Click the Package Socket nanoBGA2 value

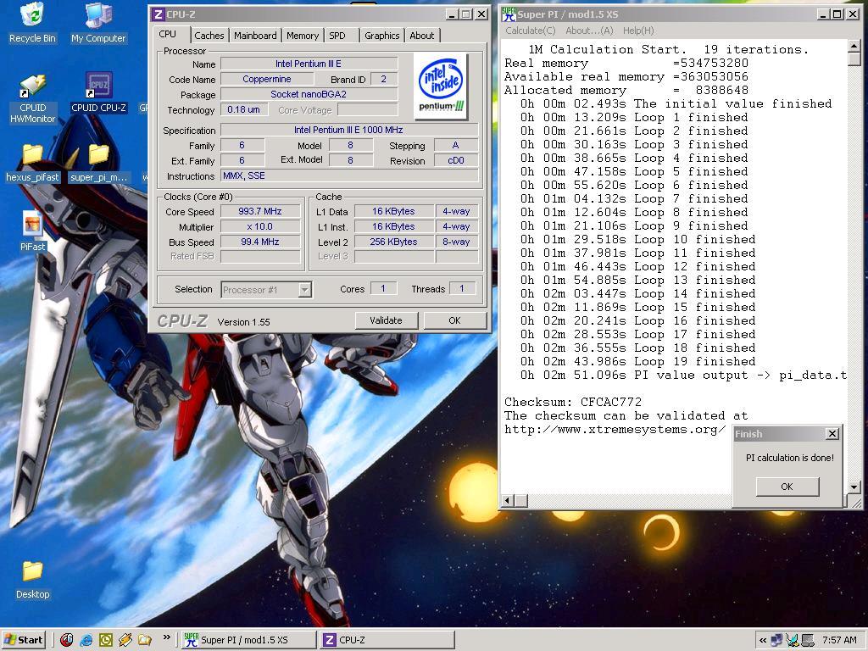309,94
